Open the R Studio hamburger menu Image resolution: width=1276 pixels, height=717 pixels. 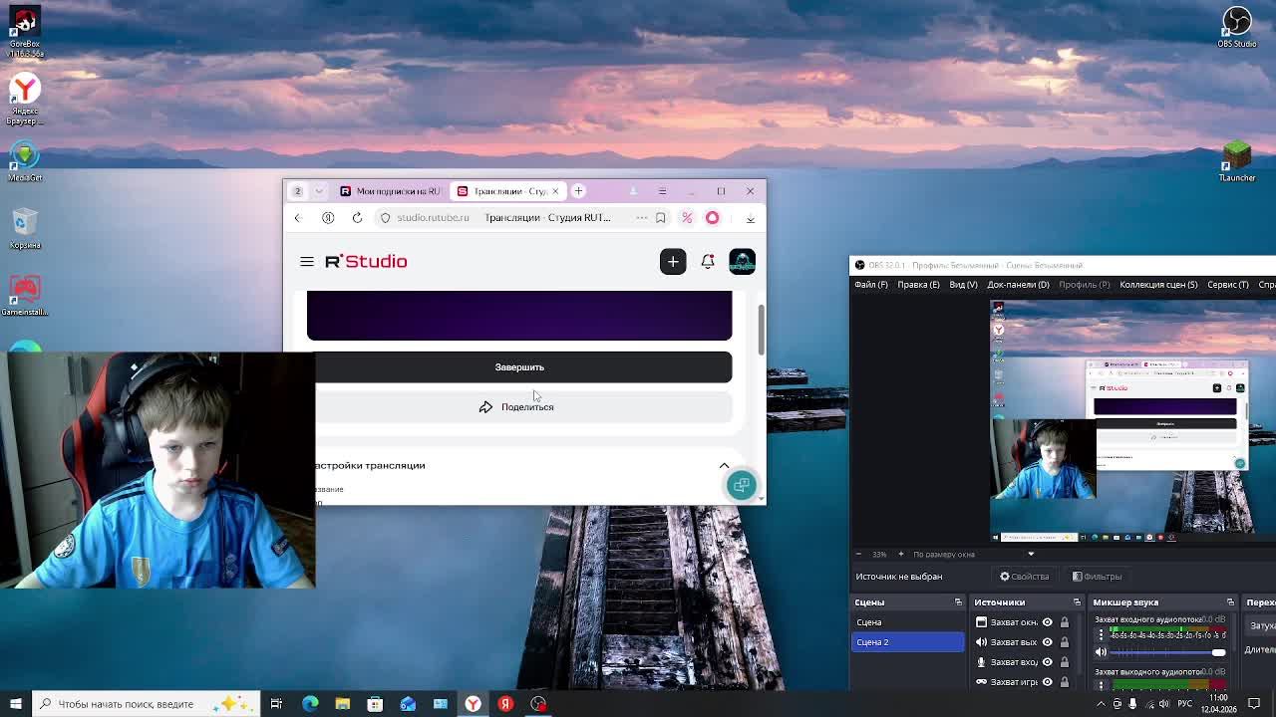click(x=307, y=261)
